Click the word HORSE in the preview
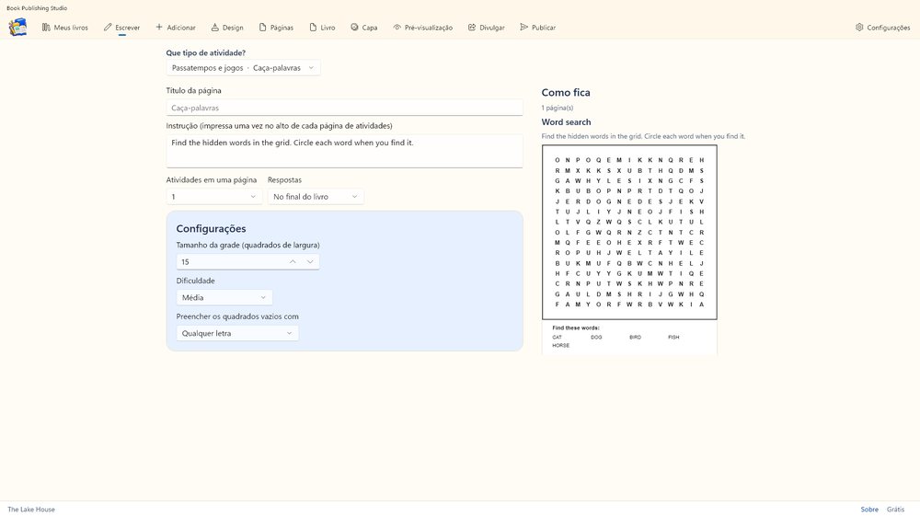 pos(561,346)
